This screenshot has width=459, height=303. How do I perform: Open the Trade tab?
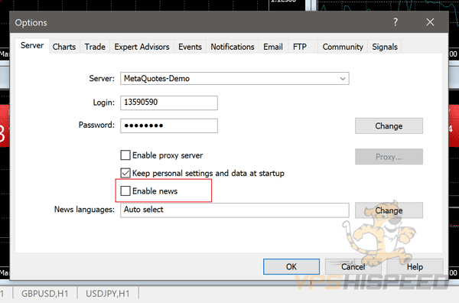95,47
